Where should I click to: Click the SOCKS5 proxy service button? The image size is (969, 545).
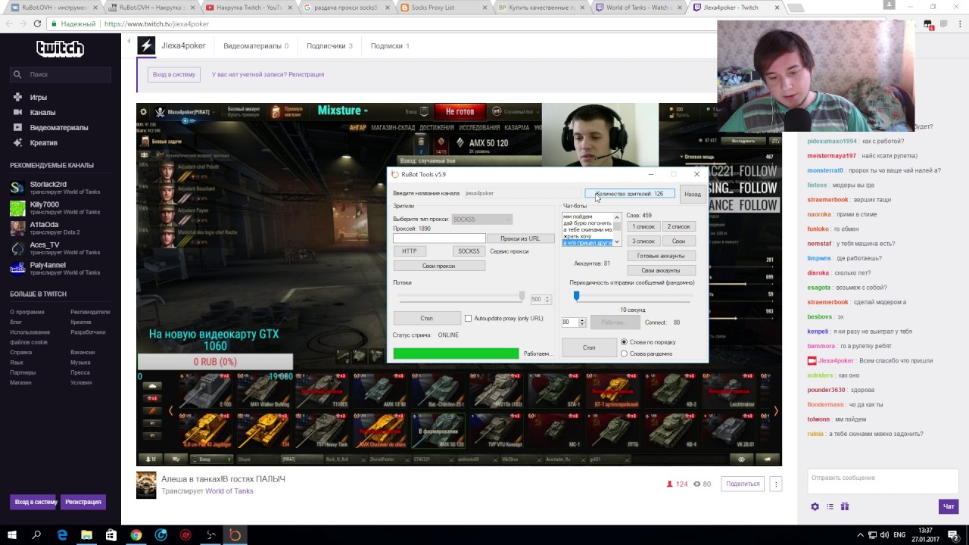coord(469,251)
